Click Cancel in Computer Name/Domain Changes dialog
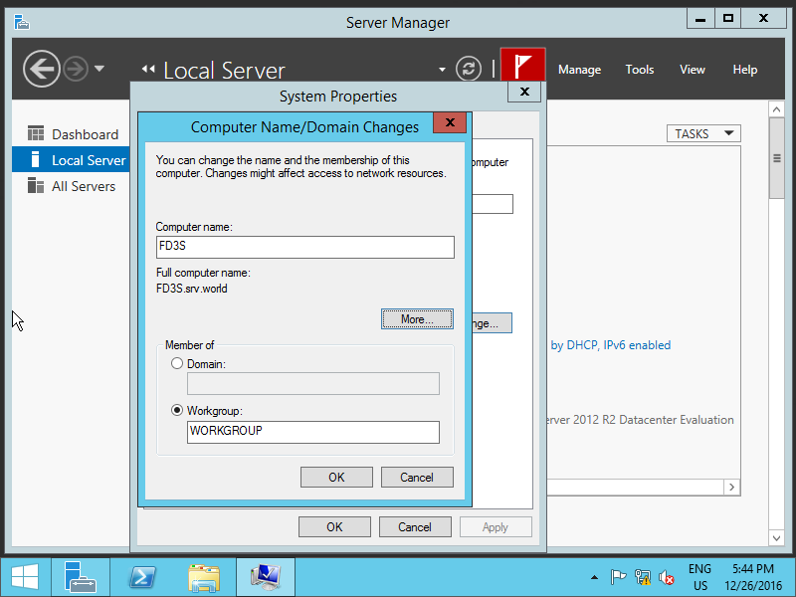 coord(417,478)
